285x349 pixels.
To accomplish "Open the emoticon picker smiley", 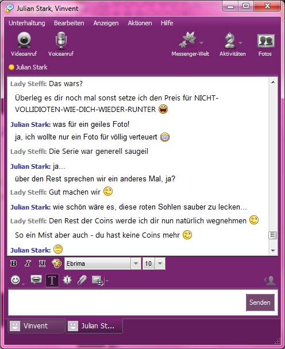I will point(16,280).
